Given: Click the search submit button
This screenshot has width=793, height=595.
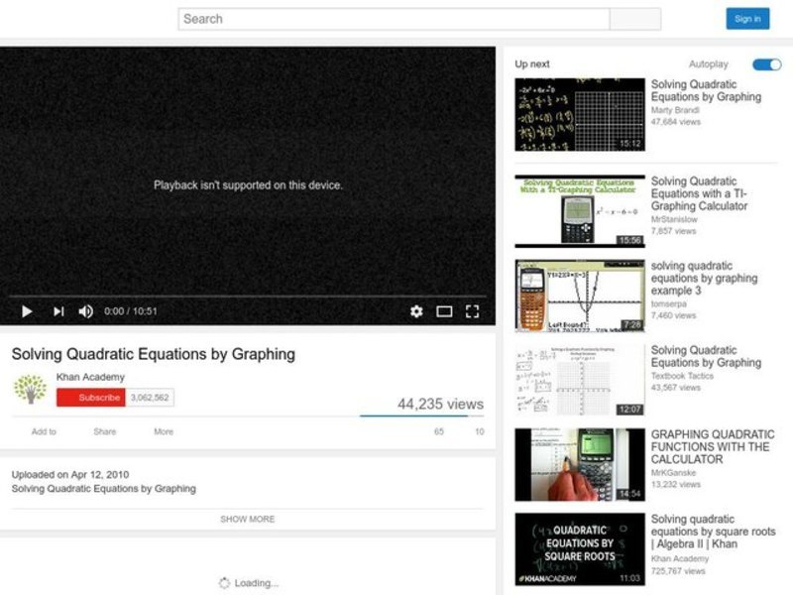Looking at the screenshot, I should click(635, 19).
